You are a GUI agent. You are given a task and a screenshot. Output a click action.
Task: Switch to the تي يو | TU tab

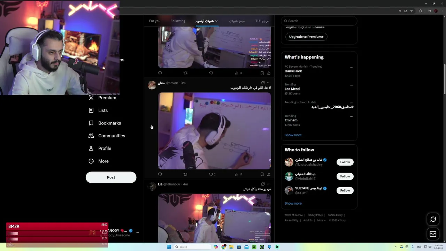point(262,21)
